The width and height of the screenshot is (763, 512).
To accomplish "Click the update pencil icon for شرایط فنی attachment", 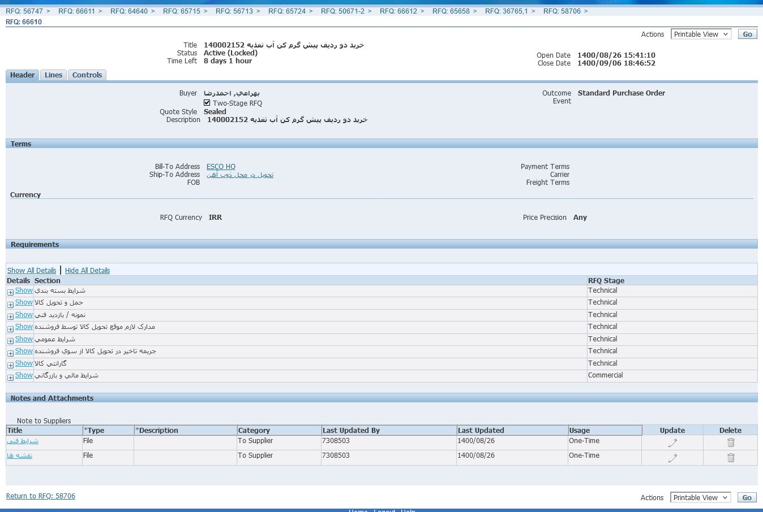I will click(x=672, y=443).
